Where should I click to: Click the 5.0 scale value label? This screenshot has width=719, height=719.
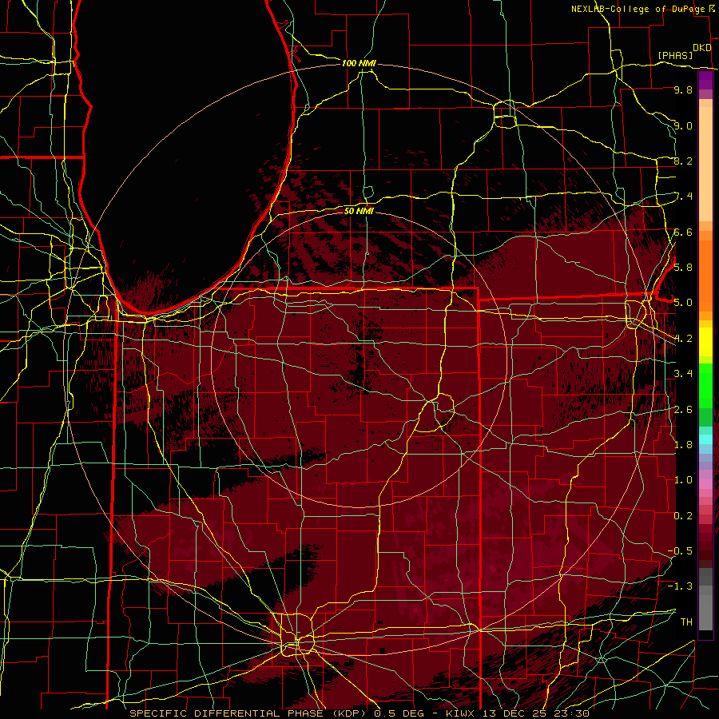coord(683,303)
